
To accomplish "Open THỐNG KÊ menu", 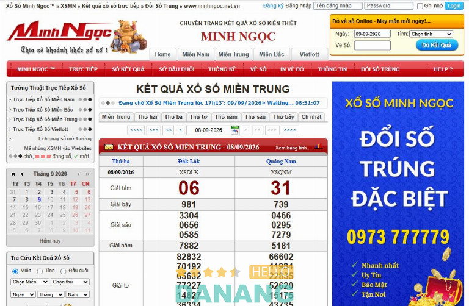I will [x=222, y=69].
